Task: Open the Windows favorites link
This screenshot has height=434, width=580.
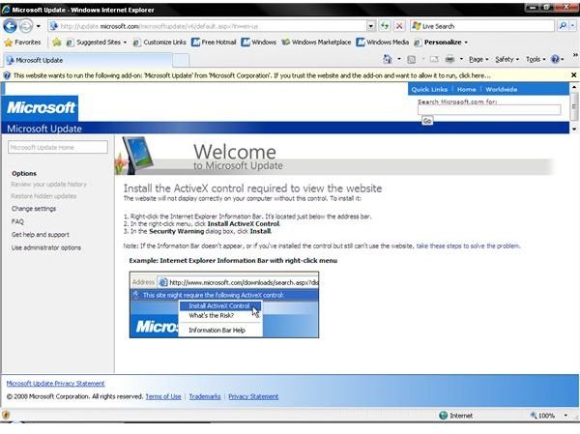Action: (258, 43)
